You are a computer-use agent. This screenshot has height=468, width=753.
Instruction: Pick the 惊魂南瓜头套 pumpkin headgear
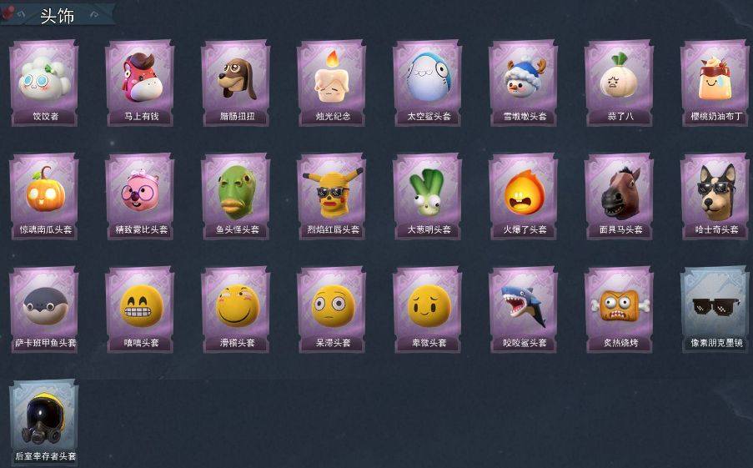(43, 196)
